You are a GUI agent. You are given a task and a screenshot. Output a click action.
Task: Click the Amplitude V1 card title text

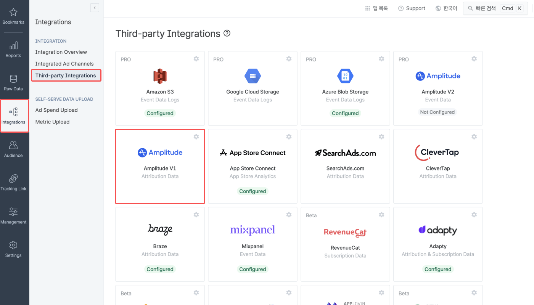pos(160,169)
